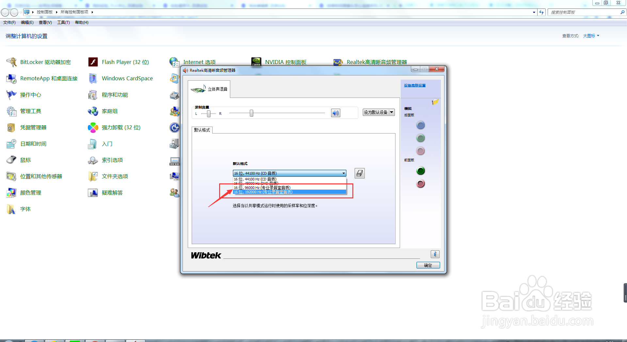Open the Action Center (操作中心) flag icon
This screenshot has width=627, height=342.
11,95
